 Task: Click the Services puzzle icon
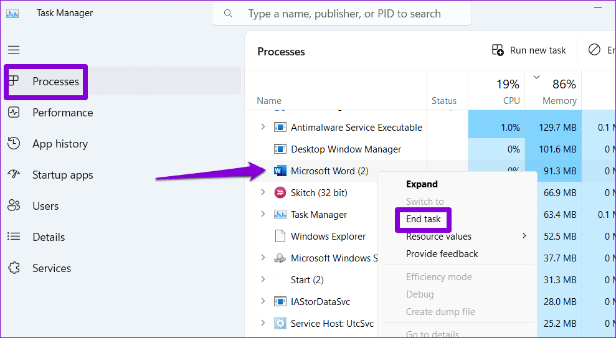14,268
